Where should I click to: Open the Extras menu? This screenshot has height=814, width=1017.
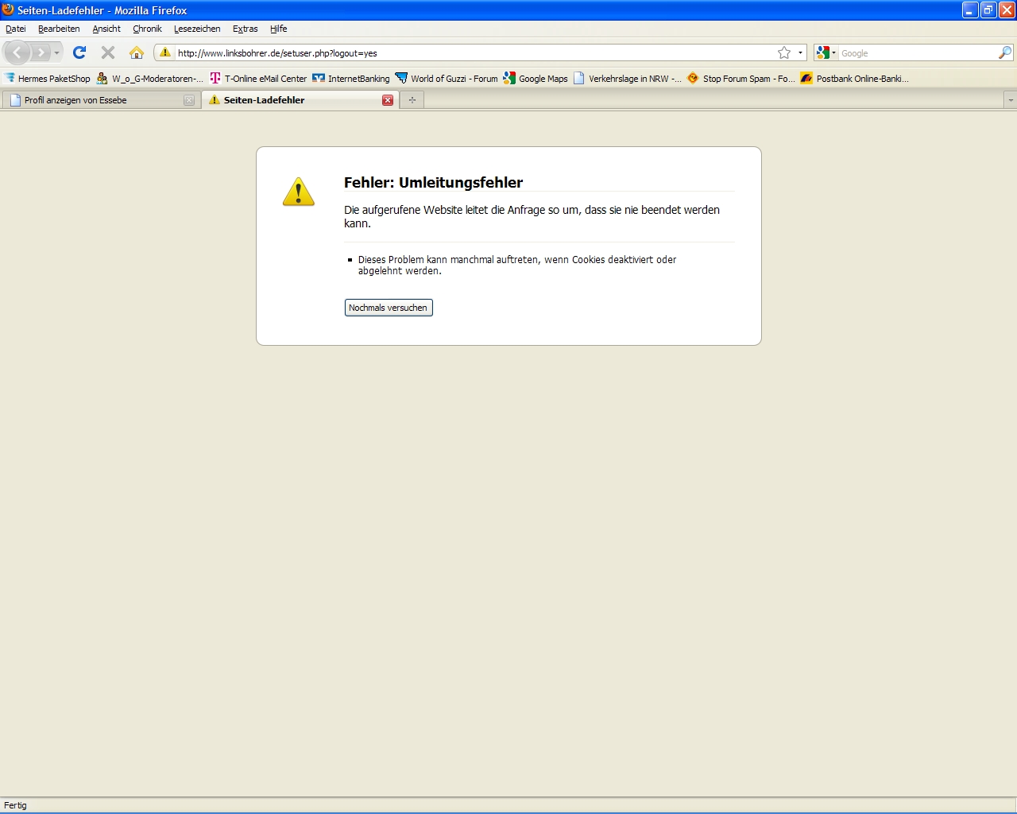(x=245, y=29)
